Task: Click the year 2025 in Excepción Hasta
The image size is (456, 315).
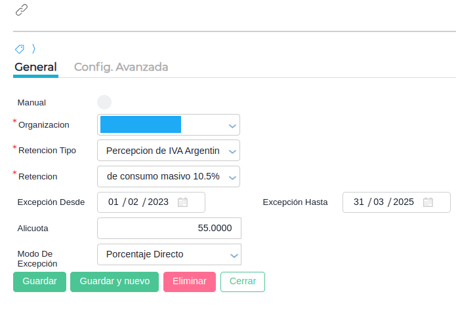Action: coord(404,202)
